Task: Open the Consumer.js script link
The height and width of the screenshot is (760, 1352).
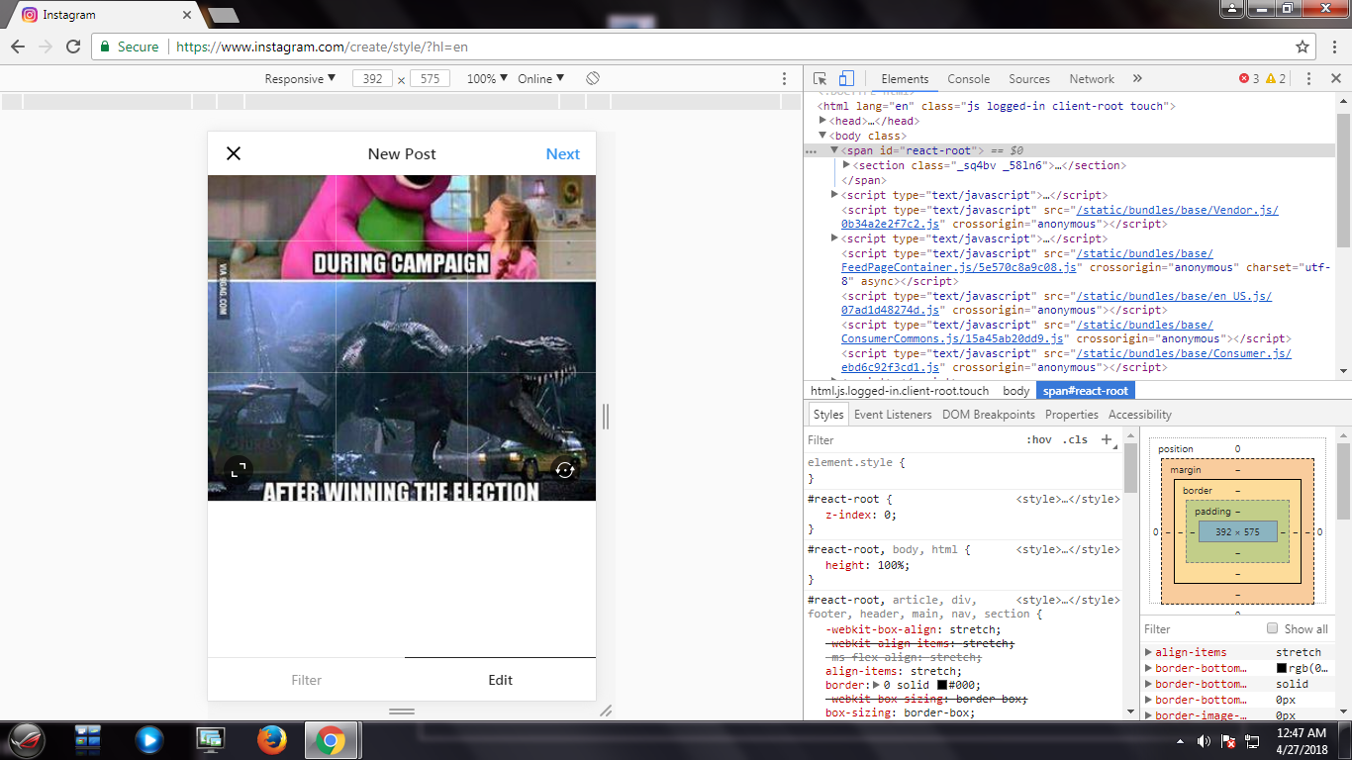Action: 1067,360
